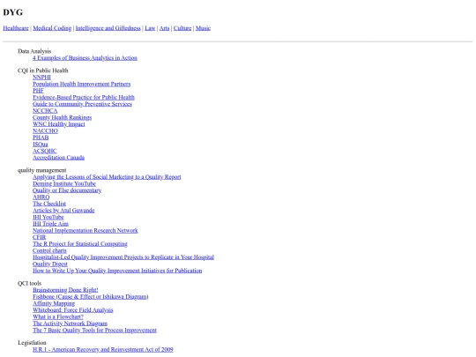Open The Activity Network Diagram link

coord(71,324)
